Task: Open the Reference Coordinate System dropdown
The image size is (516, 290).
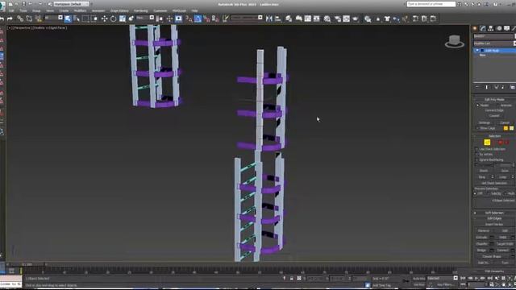Action: [145, 18]
